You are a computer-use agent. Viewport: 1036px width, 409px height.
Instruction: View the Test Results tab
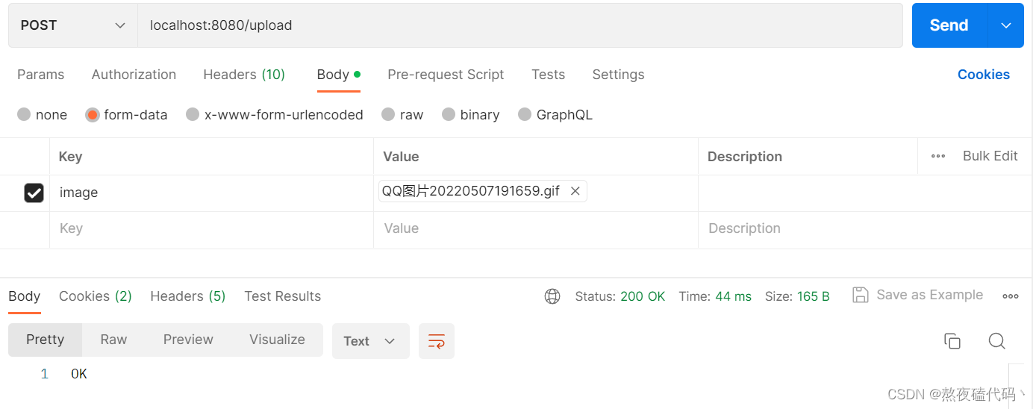(x=283, y=296)
